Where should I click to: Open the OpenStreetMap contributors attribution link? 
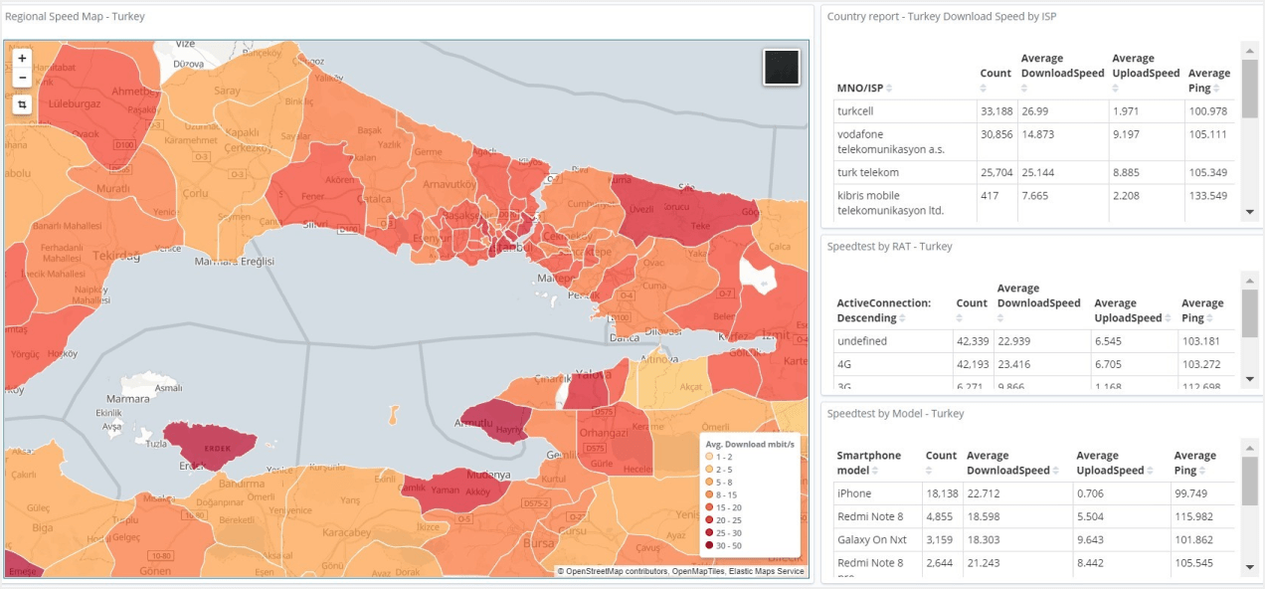tap(617, 571)
